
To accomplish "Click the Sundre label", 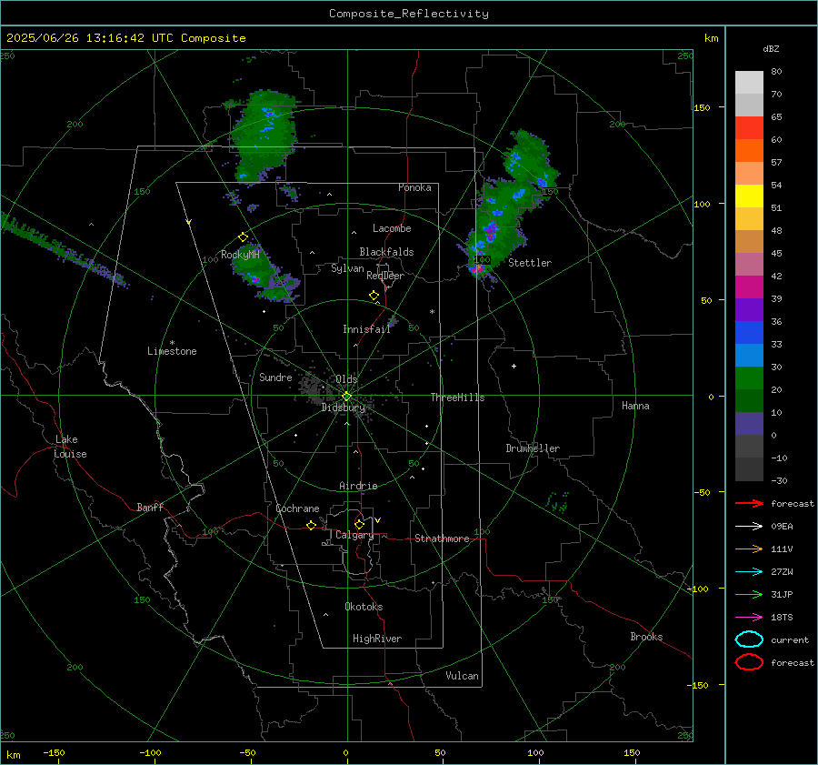I will point(275,377).
